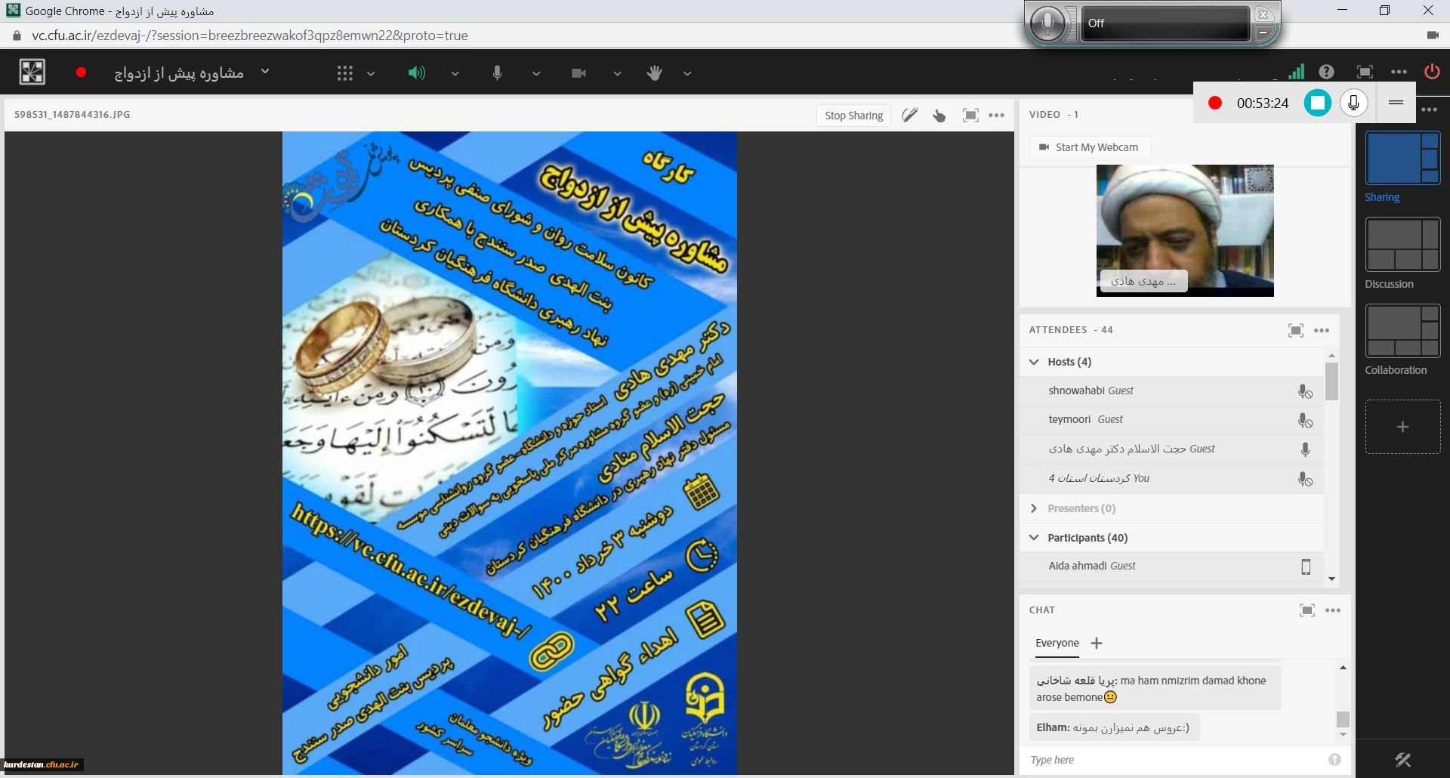Click the Stop Sharing button
Image resolution: width=1450 pixels, height=778 pixels.
pos(853,116)
